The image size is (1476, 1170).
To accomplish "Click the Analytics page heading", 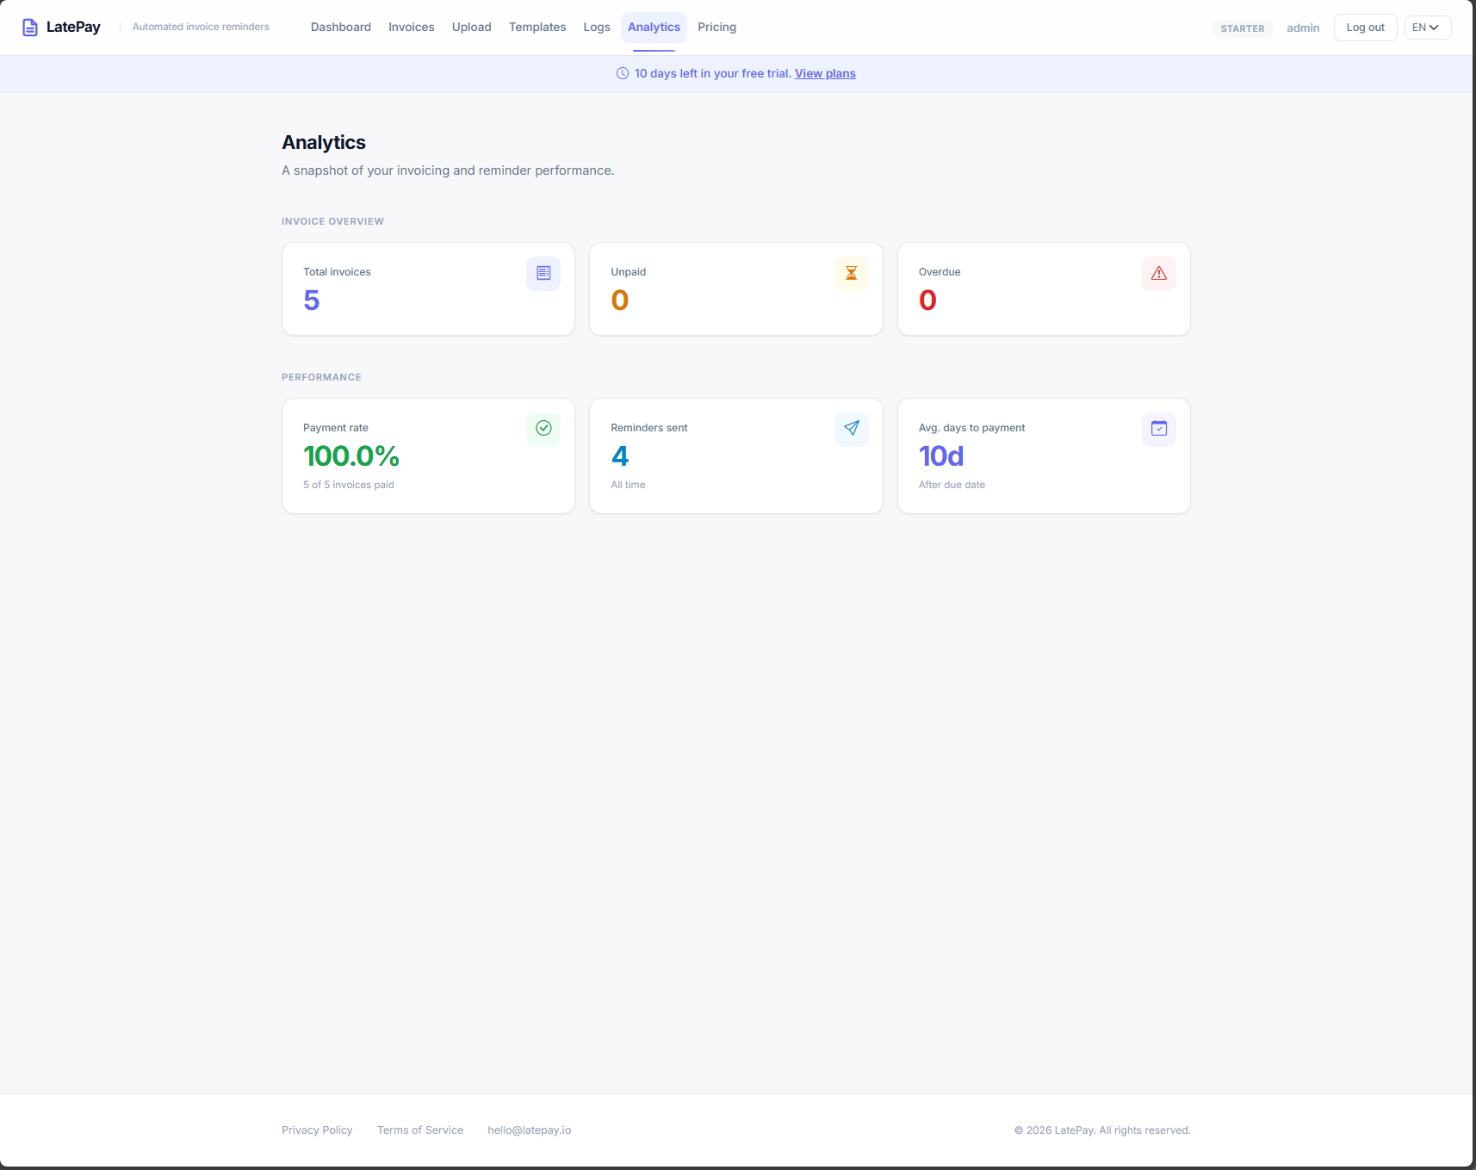I will click(x=324, y=143).
